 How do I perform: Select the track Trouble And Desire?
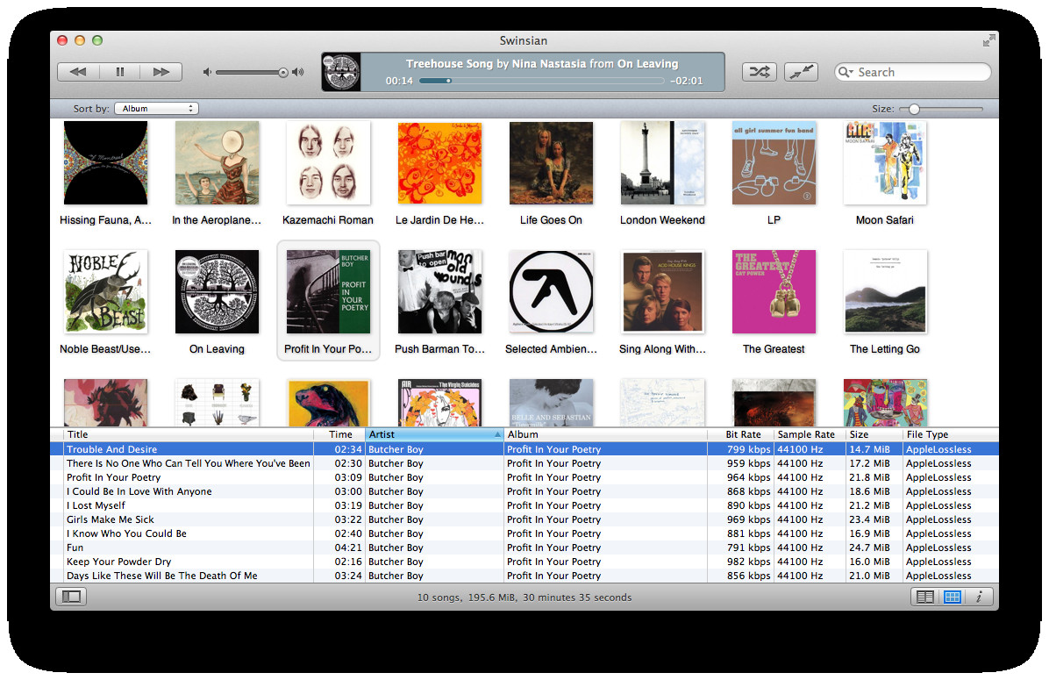coord(524,449)
